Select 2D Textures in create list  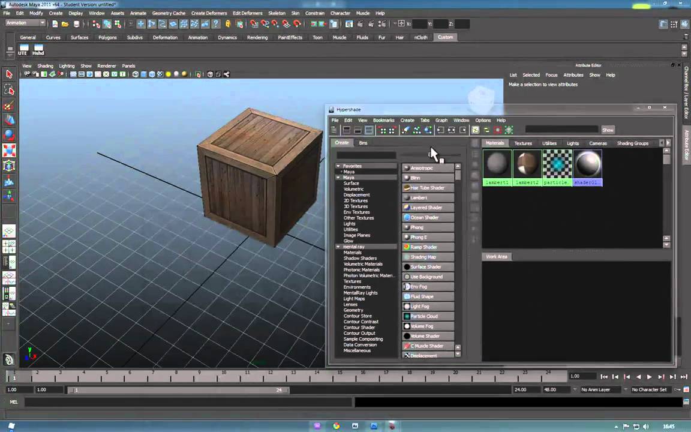pos(356,200)
